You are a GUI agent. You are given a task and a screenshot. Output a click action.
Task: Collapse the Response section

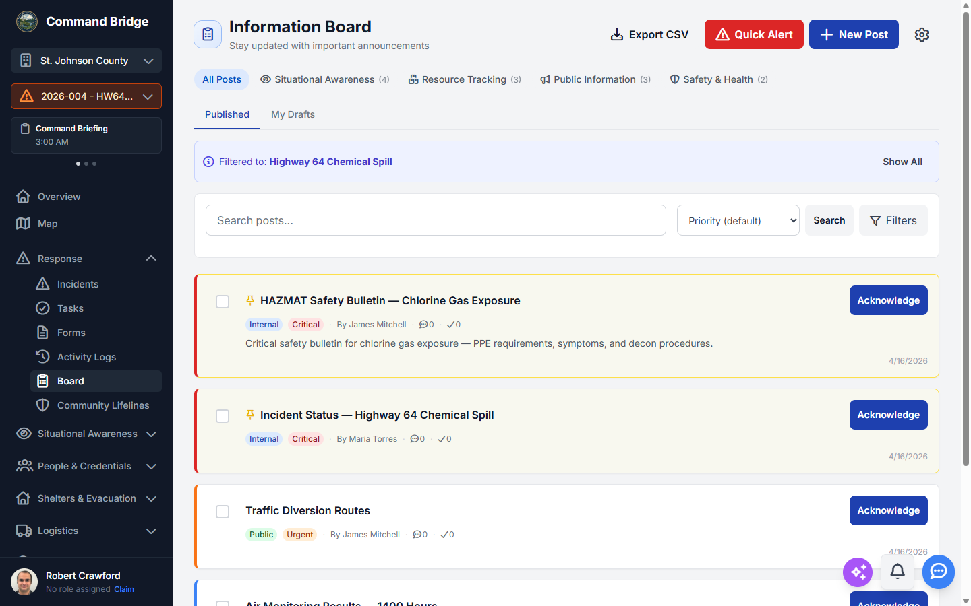[x=151, y=258]
